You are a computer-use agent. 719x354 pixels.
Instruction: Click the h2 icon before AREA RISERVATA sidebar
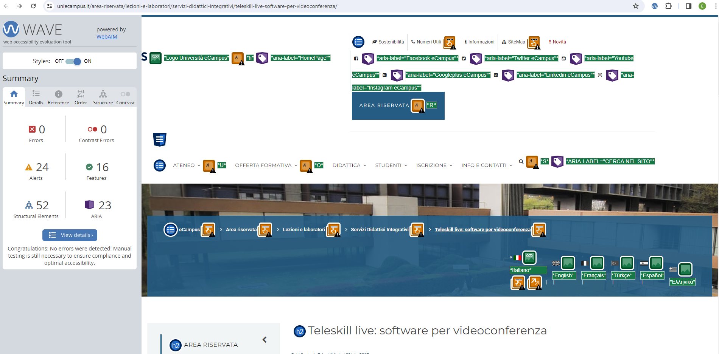click(176, 345)
